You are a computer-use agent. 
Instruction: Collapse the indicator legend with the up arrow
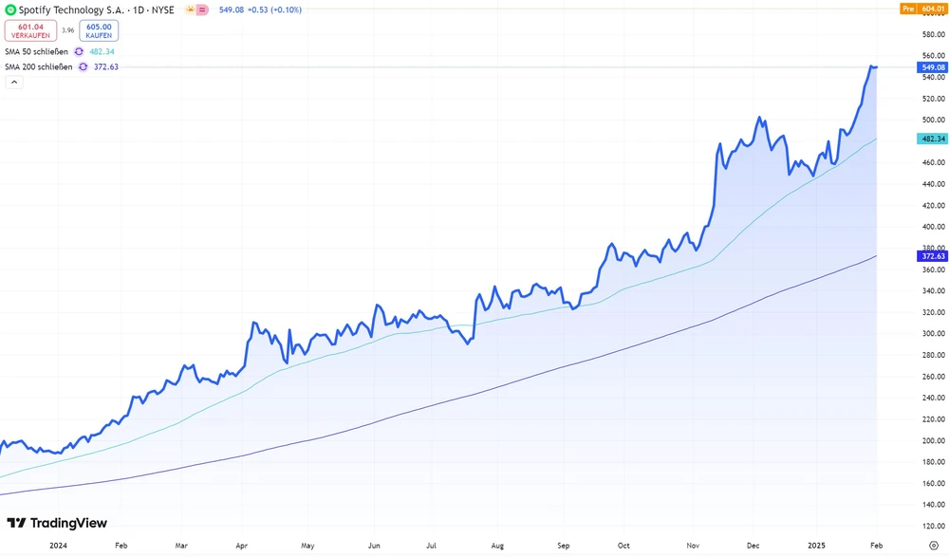click(x=14, y=82)
